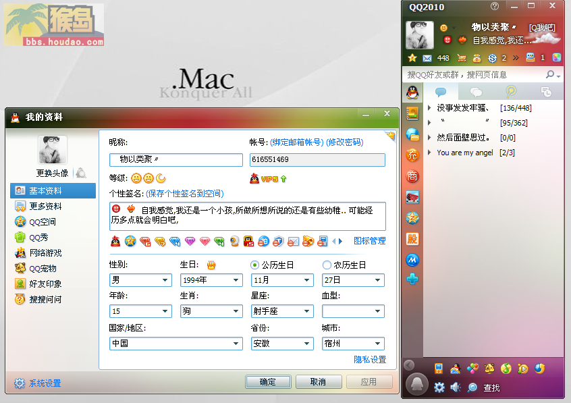Open the 年龄 dropdown showing 15
The height and width of the screenshot is (403, 571).
coord(140,311)
